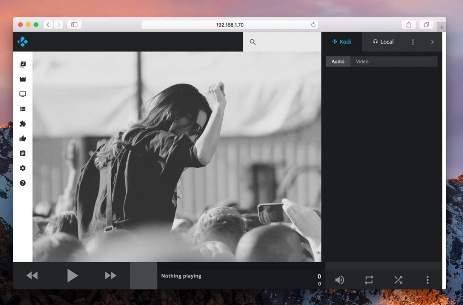Click the search field
Image resolution: width=463 pixels, height=305 pixels.
pyautogui.click(x=280, y=42)
